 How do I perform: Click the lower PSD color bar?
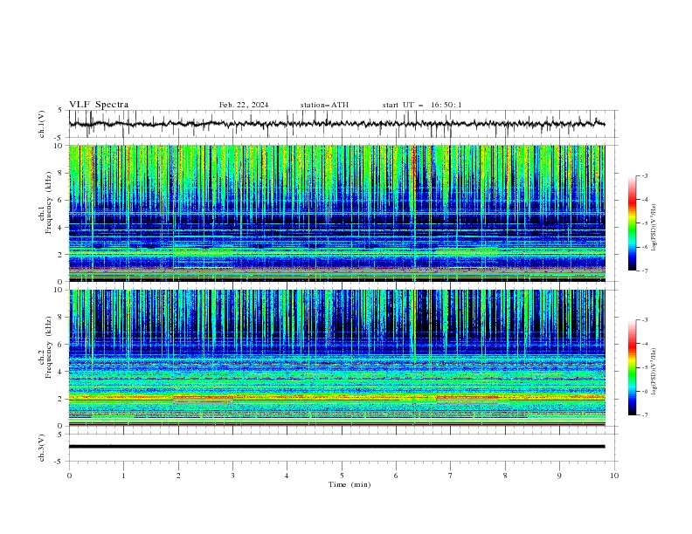pos(632,367)
